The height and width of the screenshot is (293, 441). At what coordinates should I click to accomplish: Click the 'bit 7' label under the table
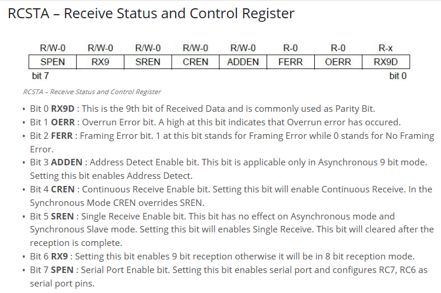point(41,76)
